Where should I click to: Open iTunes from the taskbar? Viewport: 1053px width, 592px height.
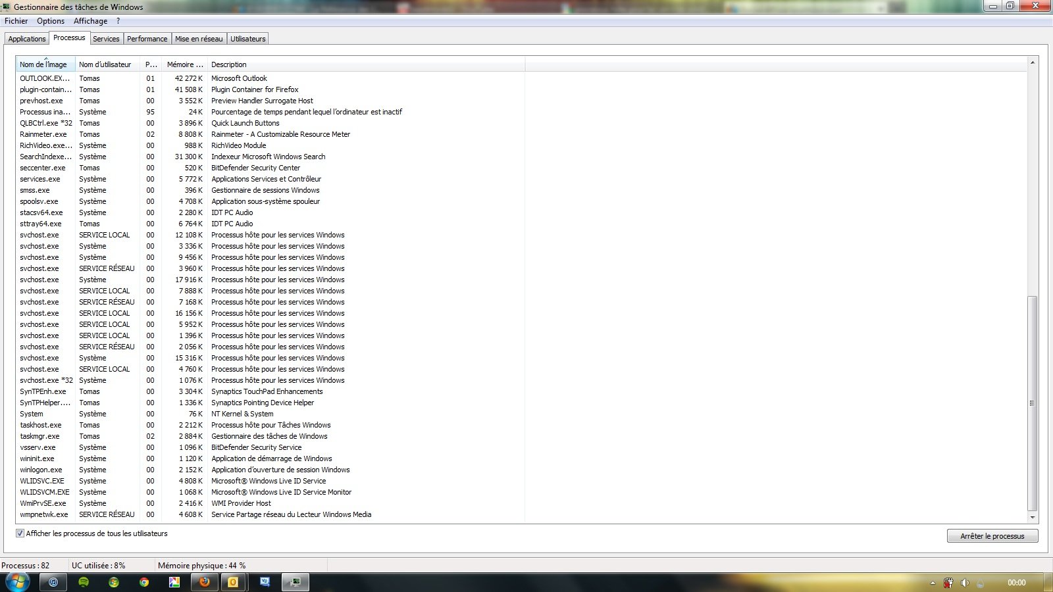(53, 582)
